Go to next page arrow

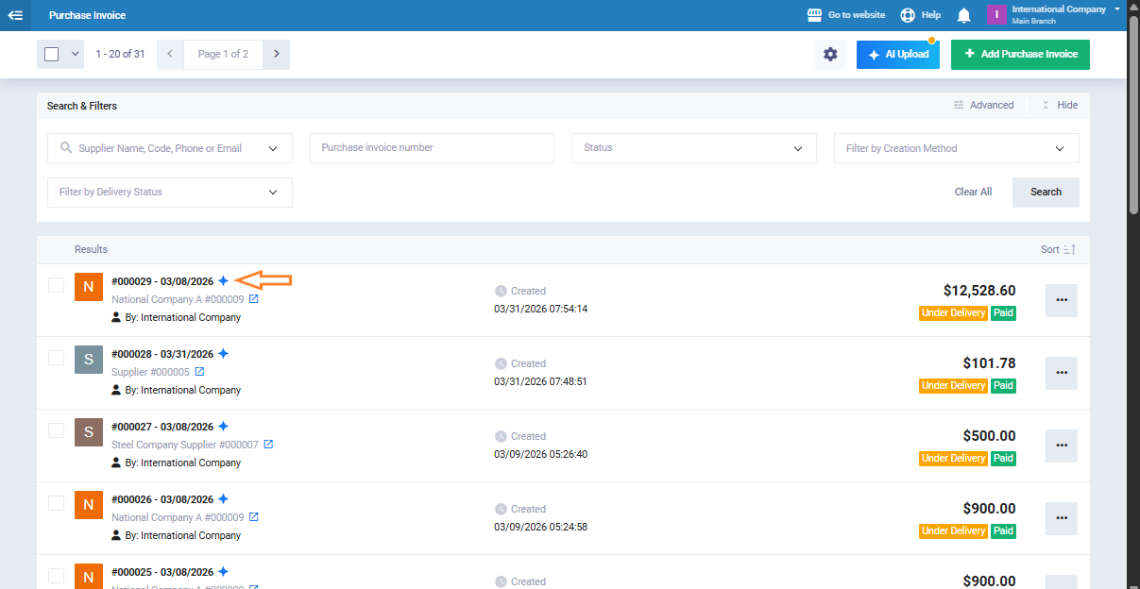point(276,55)
